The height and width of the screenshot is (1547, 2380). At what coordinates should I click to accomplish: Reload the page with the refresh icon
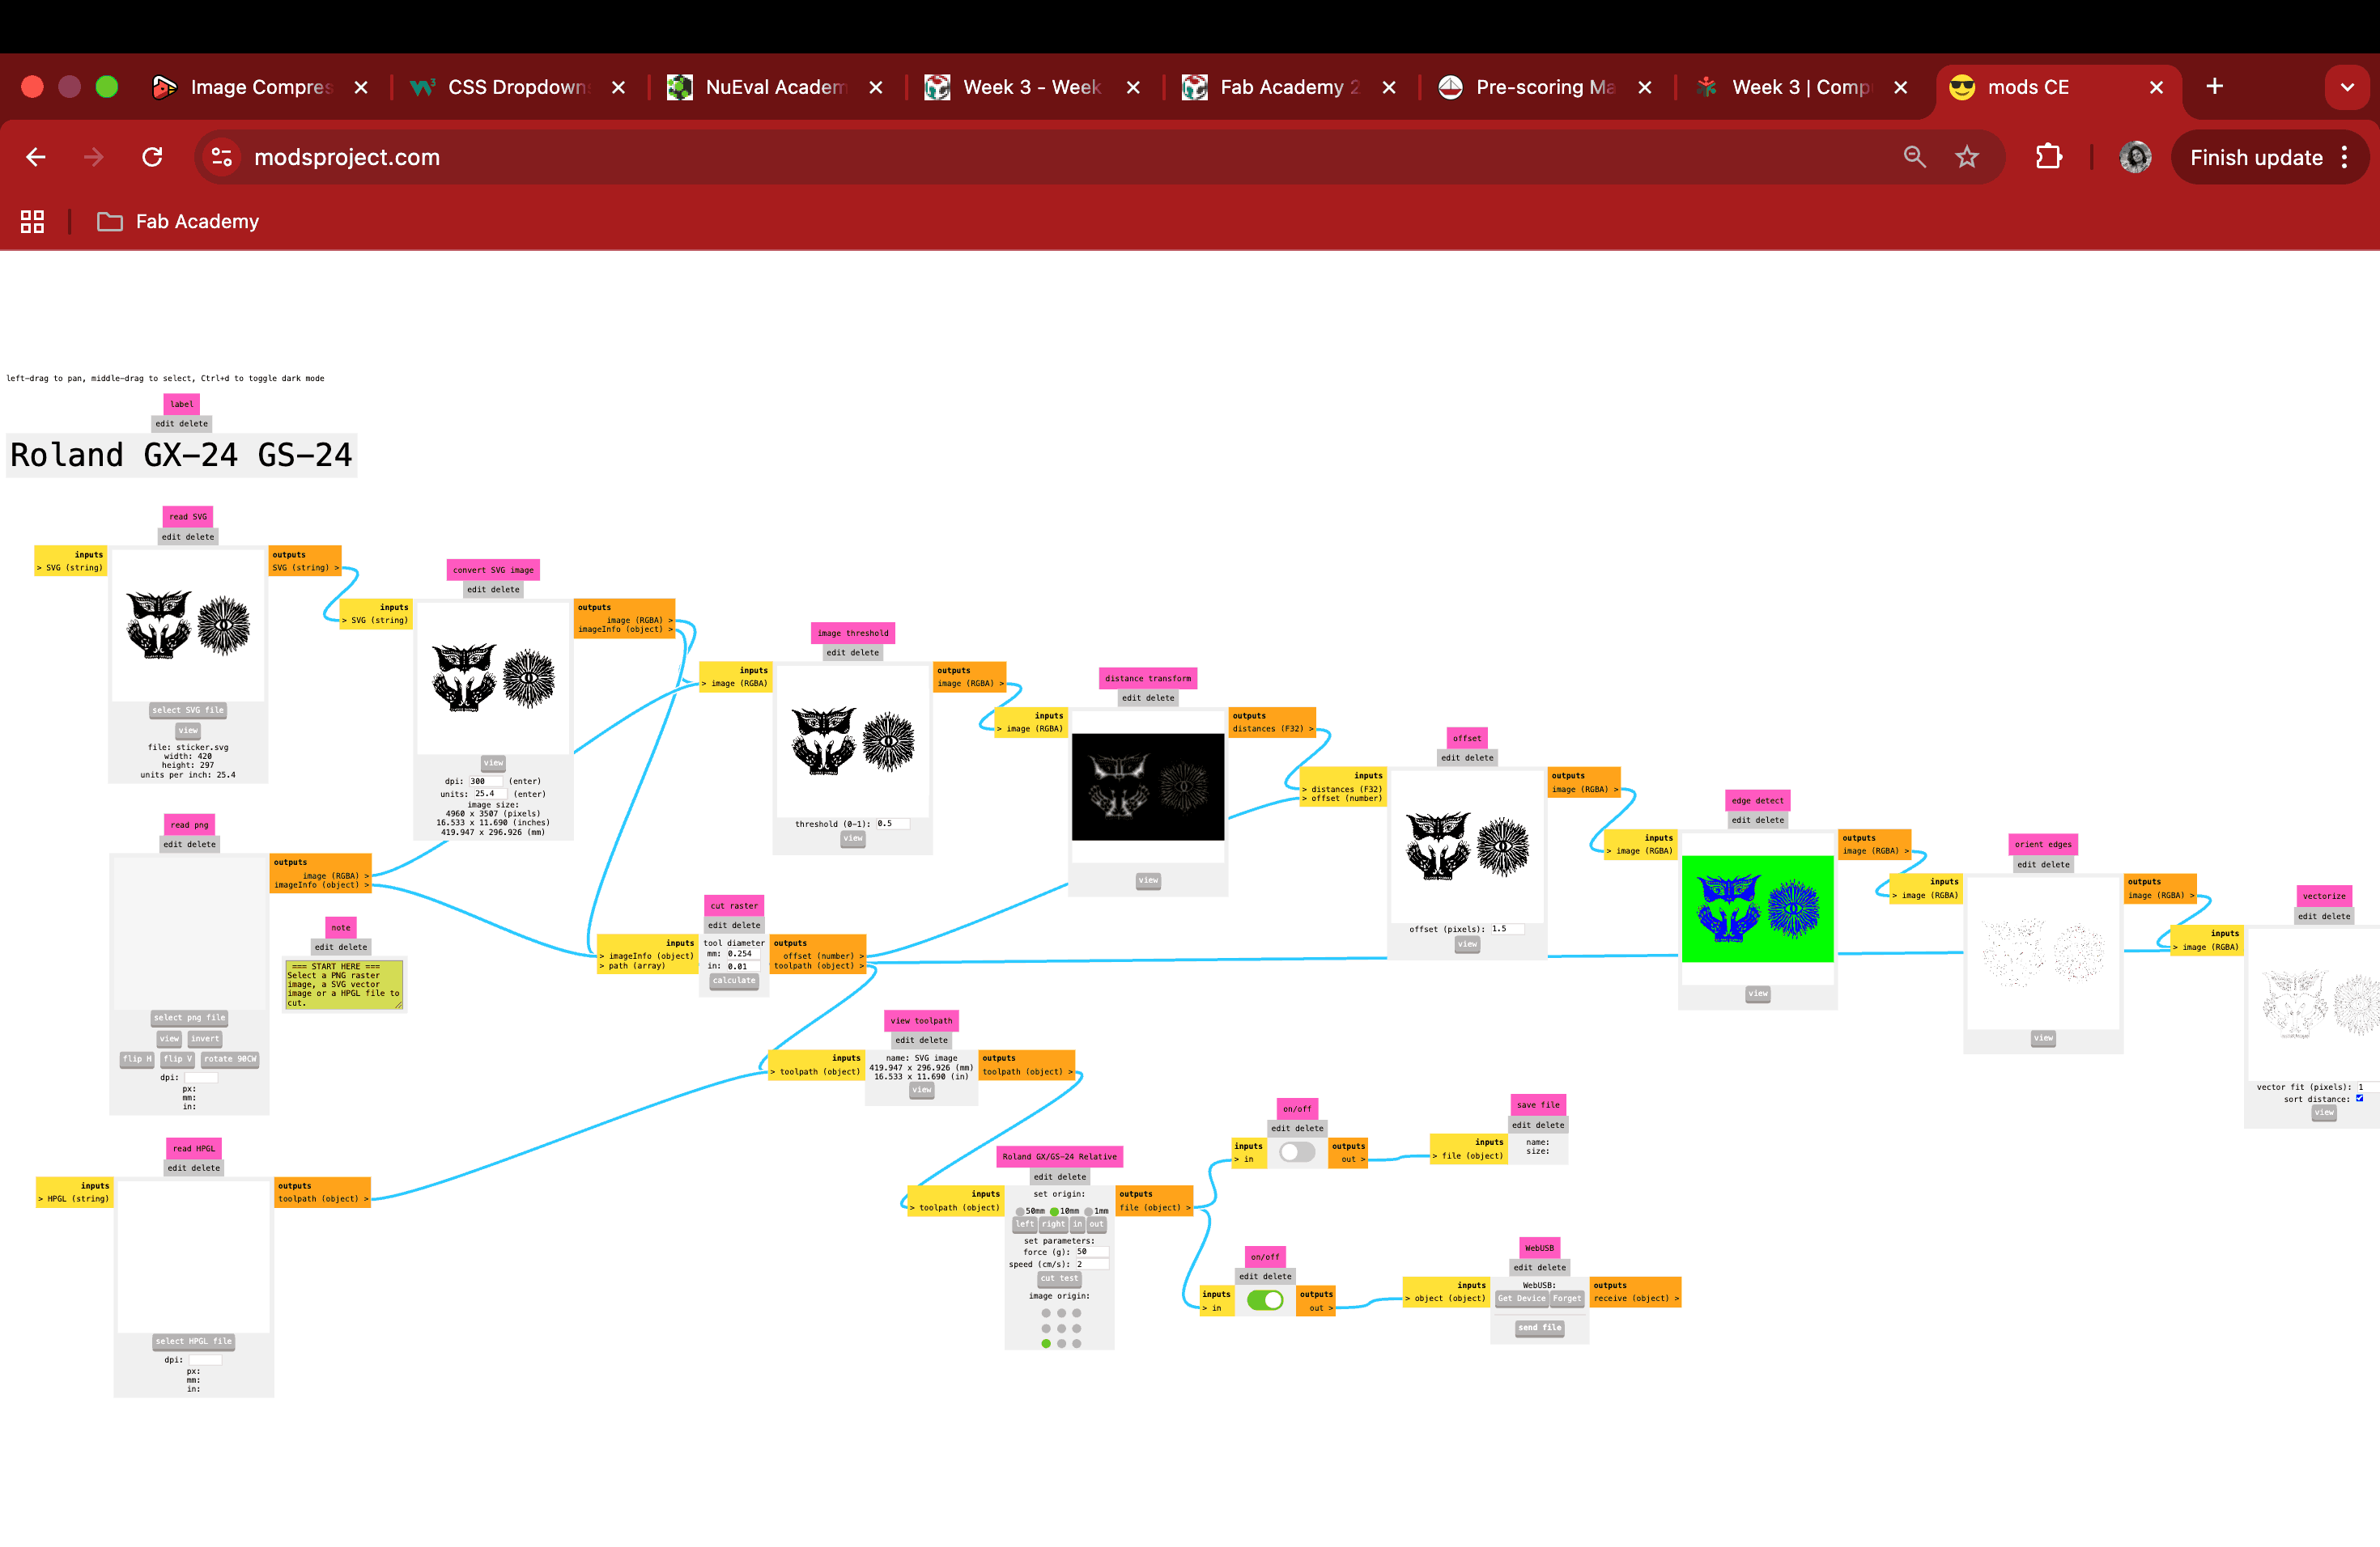pos(152,157)
